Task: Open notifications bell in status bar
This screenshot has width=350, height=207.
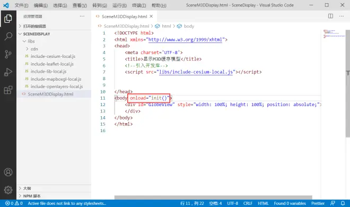Action: (343, 203)
